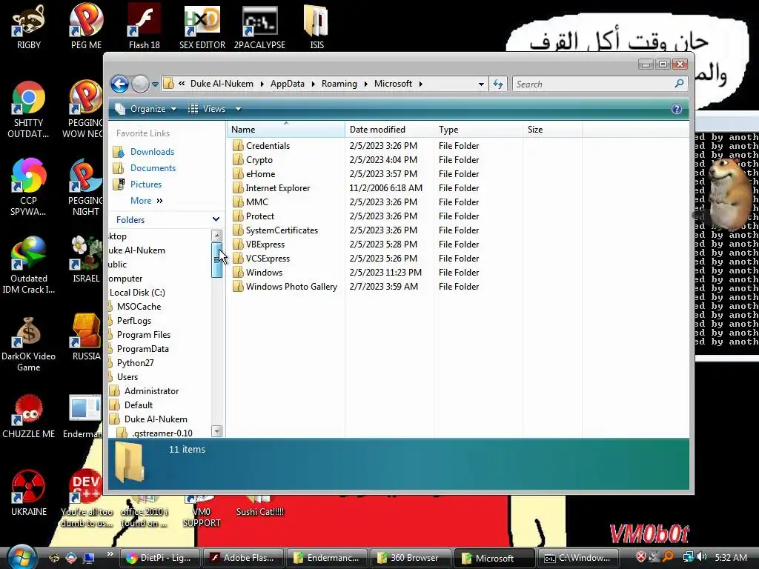Launch Chrome shortcut labeled SHITTY OUTDAT...
The width and height of the screenshot is (759, 569).
[29, 110]
